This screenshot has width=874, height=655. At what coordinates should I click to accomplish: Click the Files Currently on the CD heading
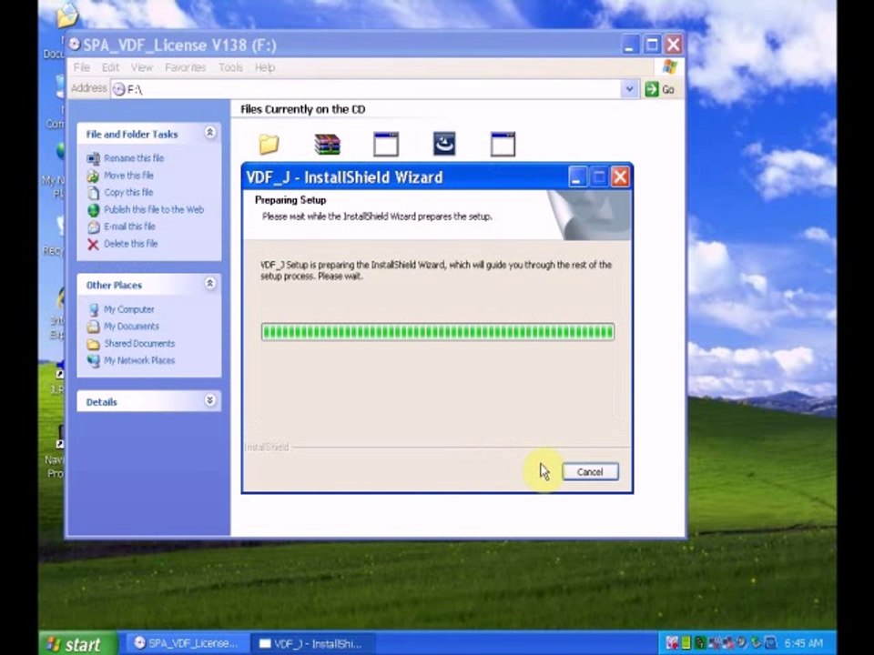(302, 109)
